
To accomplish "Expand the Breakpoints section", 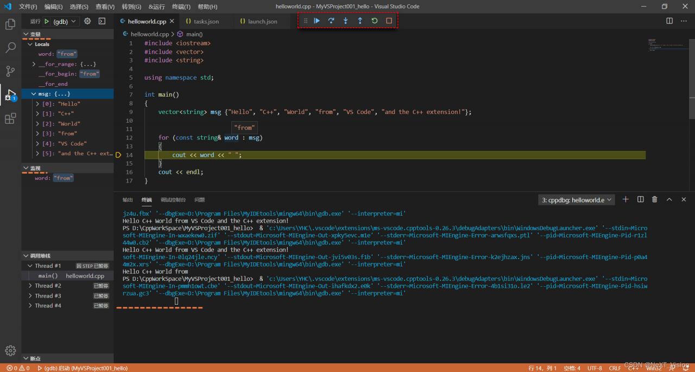I will point(67,358).
